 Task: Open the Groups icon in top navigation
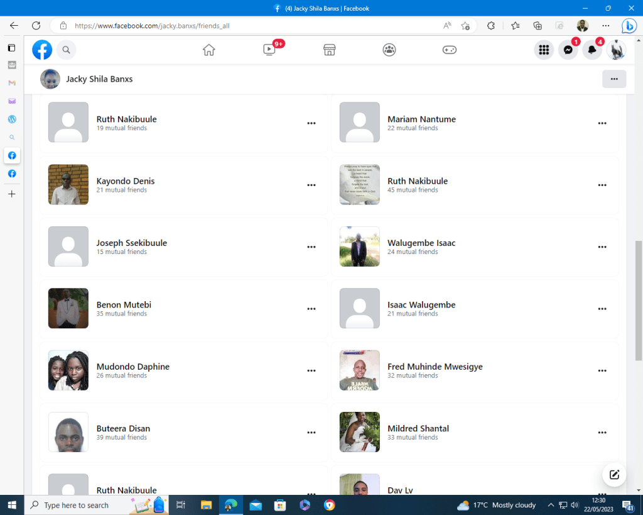click(389, 50)
